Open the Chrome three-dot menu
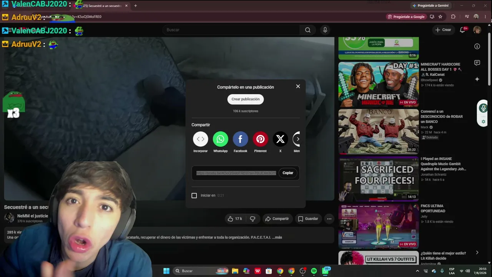Screen dimensions: 492x277 tap(486, 17)
